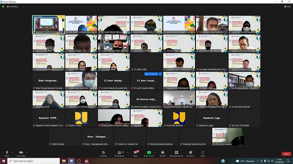
Task: Select the Rida Nurqahid participant tile
Action: coord(163,137)
